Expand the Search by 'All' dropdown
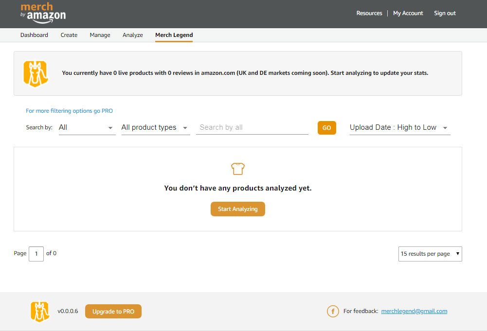This screenshot has width=487, height=331. coord(87,128)
